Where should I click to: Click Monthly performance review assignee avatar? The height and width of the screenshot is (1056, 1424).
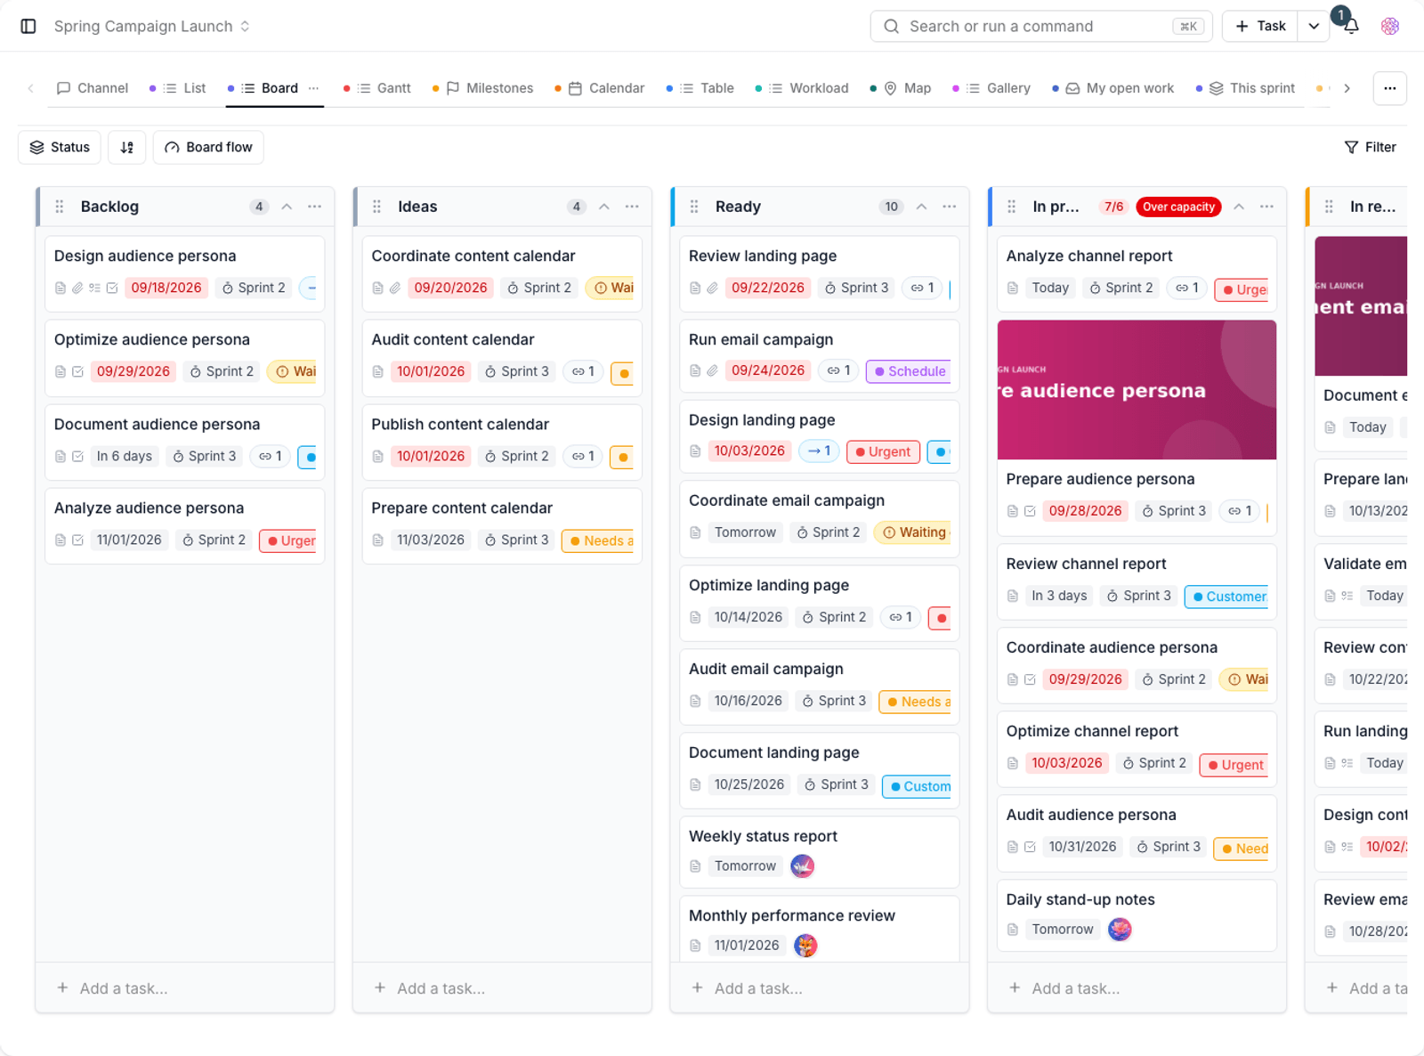[x=805, y=946]
